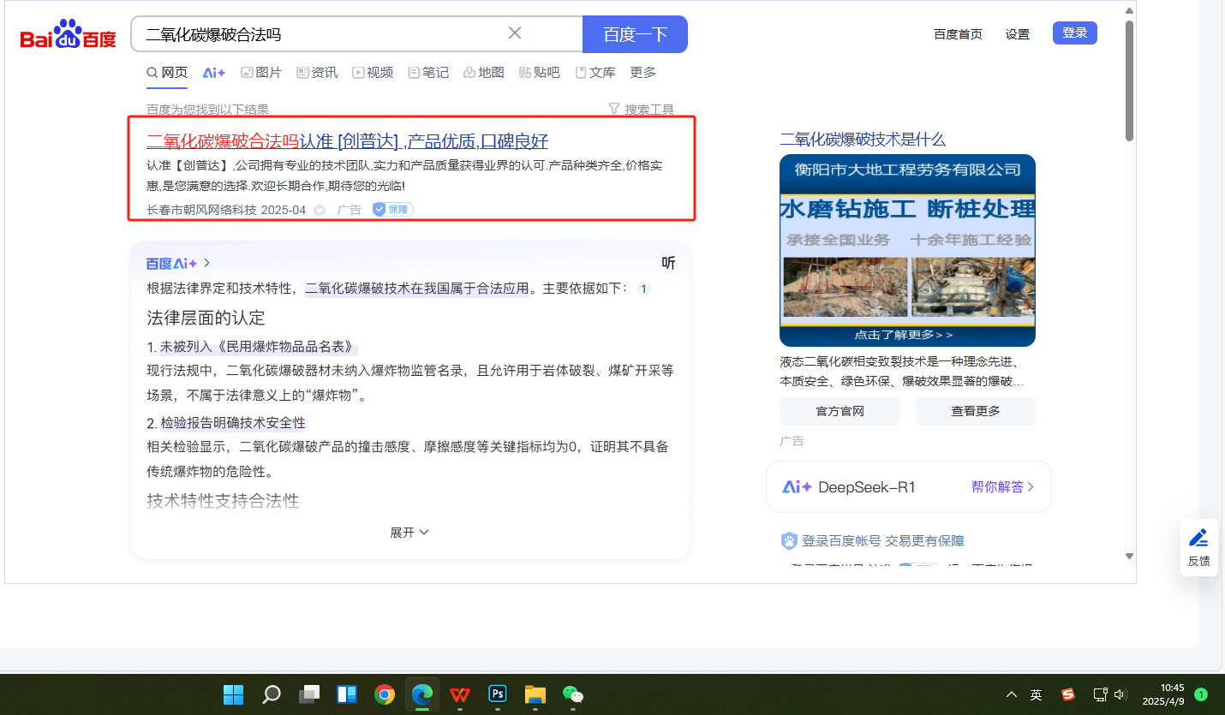1225x715 pixels.
Task: Open the 更多 search category dropdown
Action: 642,73
